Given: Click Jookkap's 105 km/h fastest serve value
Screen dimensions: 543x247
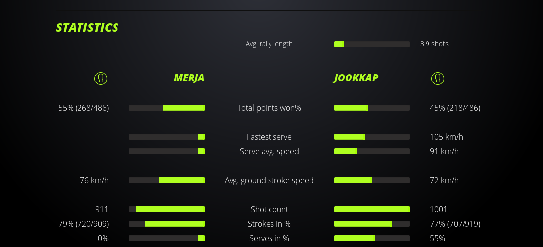Looking at the screenshot, I should click(x=446, y=137).
